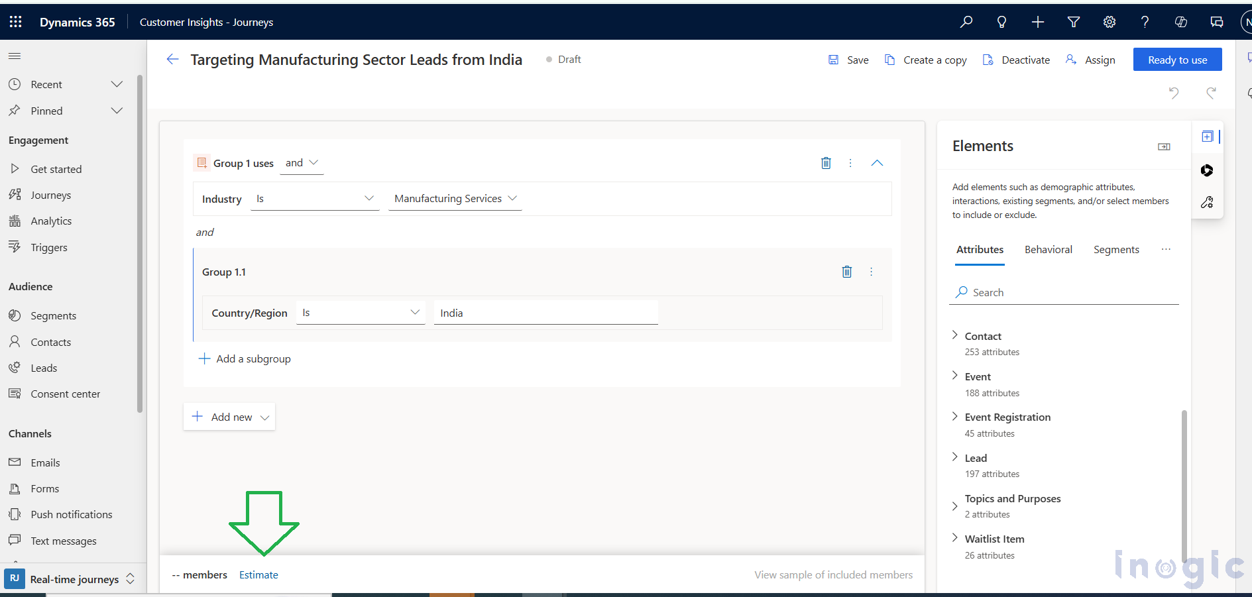1252x597 pixels.
Task: Open the 'and' logic operator dropdown
Action: tap(302, 162)
